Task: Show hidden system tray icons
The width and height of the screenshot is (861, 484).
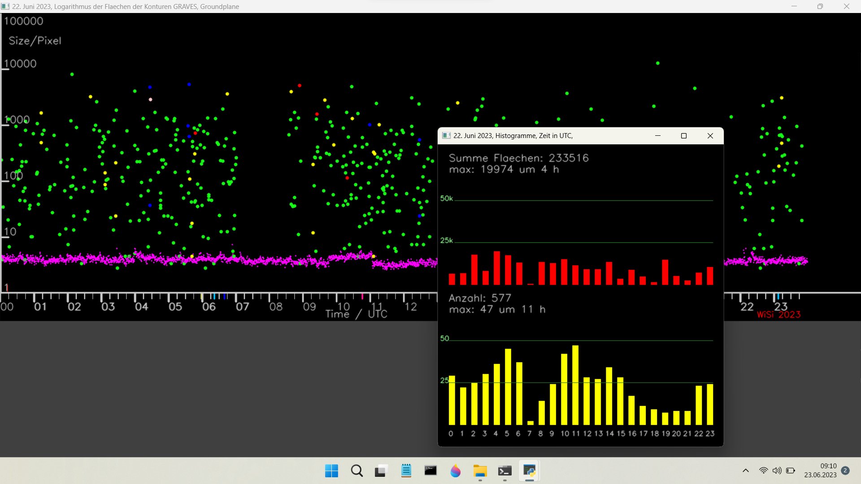Action: [x=746, y=471]
